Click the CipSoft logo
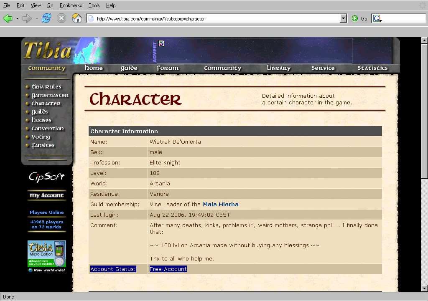The height and width of the screenshot is (301, 428). click(47, 177)
